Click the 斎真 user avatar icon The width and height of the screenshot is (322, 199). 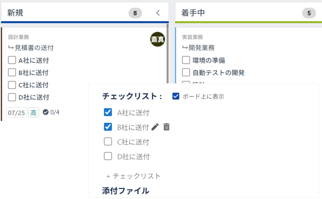tap(157, 39)
